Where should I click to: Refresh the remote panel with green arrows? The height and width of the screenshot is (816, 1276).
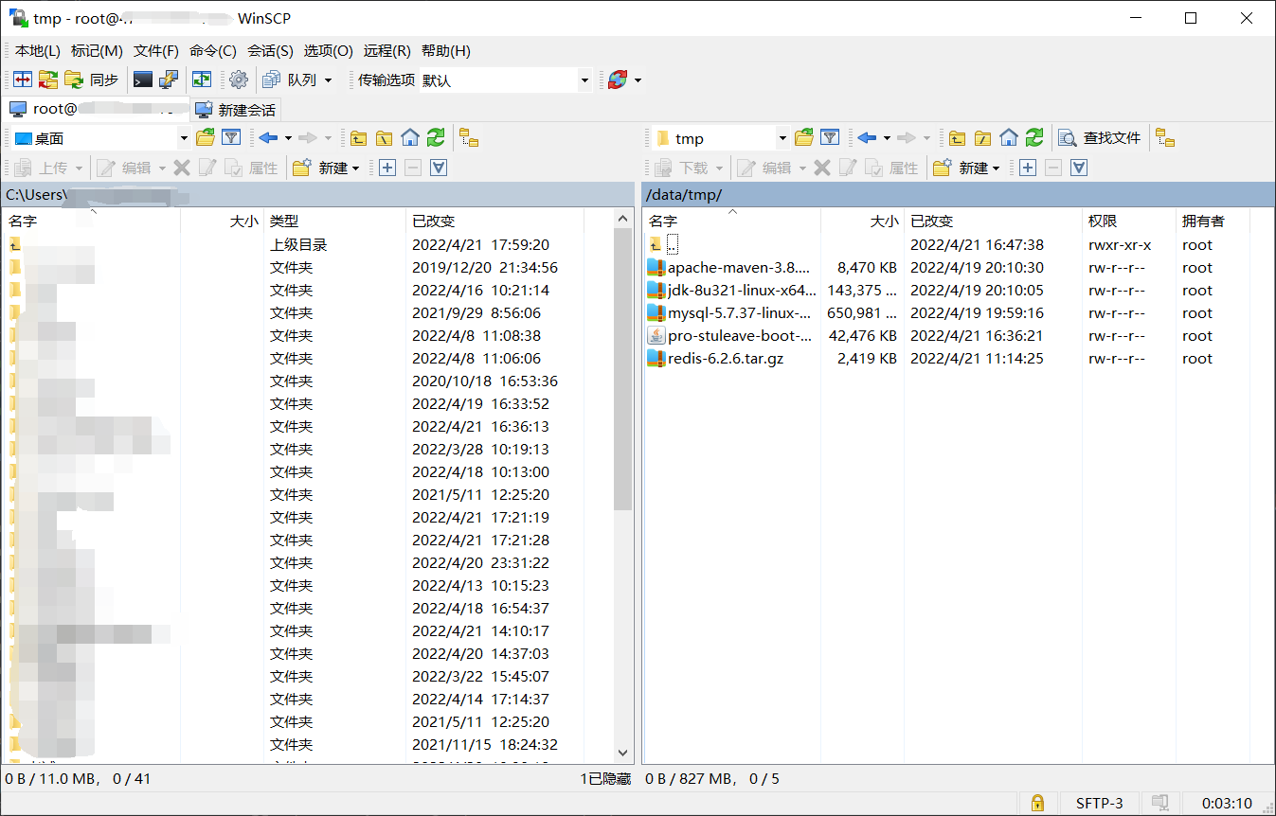tap(1033, 138)
